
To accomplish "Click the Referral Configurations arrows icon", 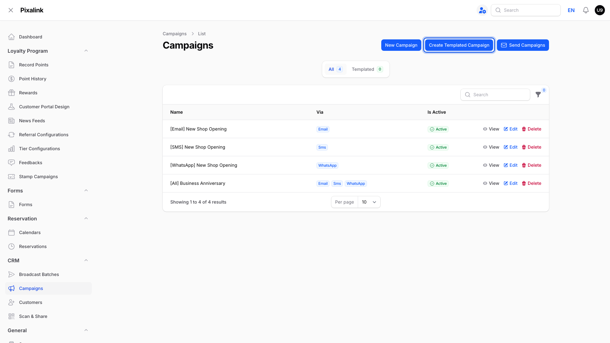I will [x=11, y=135].
